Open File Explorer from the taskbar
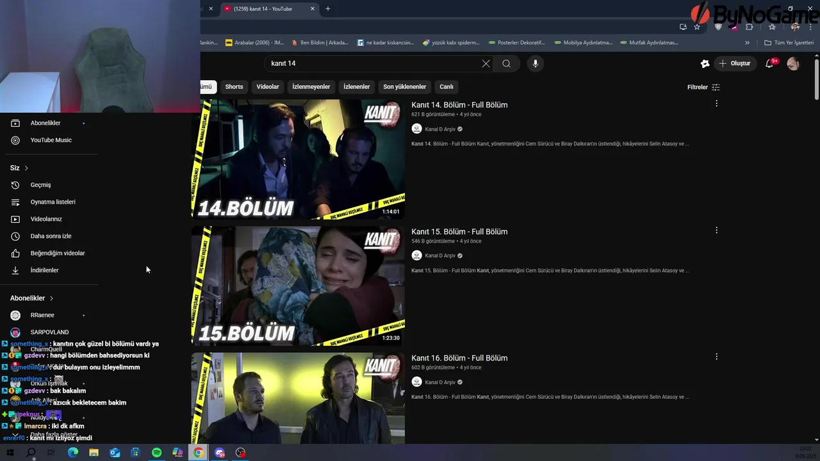Image resolution: width=820 pixels, height=461 pixels. pyautogui.click(x=94, y=453)
